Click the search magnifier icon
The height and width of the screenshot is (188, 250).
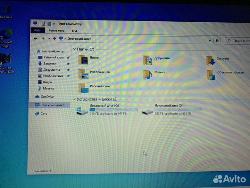coord(229,41)
